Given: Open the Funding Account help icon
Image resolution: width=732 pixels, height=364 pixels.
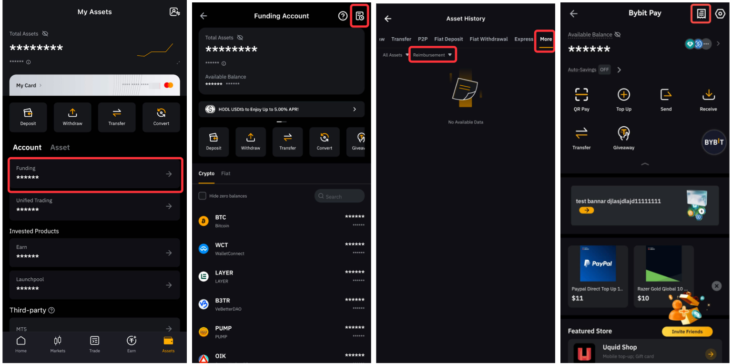Looking at the screenshot, I should (x=343, y=16).
